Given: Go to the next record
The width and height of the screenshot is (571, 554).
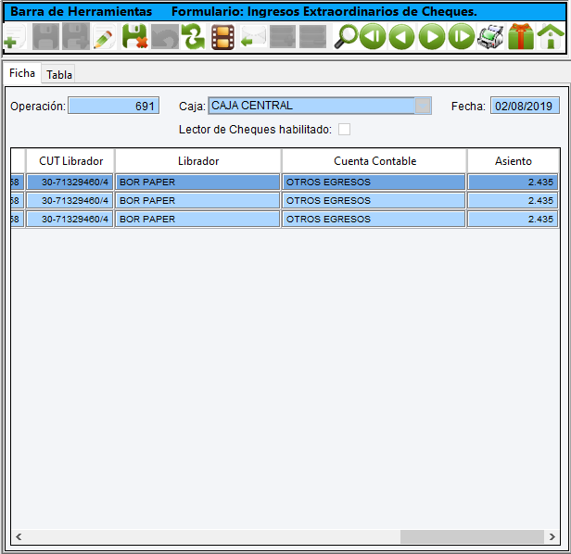Looking at the screenshot, I should click(x=432, y=37).
